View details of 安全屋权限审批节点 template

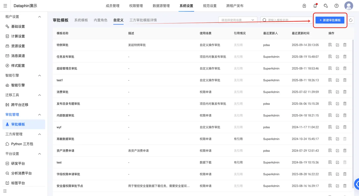pos(330,186)
